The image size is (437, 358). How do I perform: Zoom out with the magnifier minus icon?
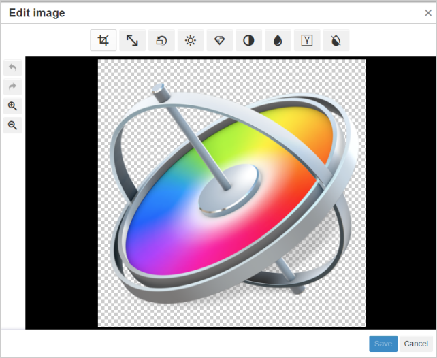[12, 125]
